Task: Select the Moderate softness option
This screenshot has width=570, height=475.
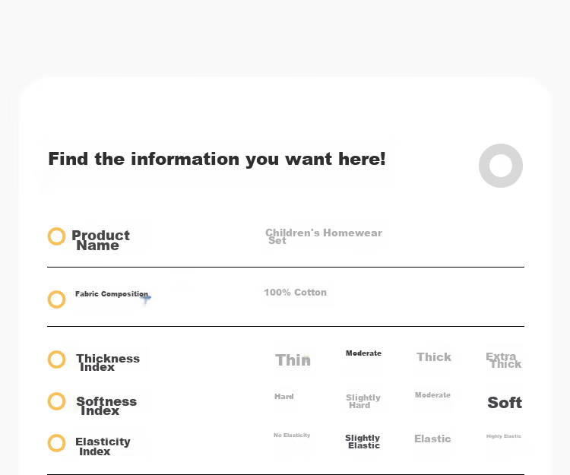Action: pos(432,395)
